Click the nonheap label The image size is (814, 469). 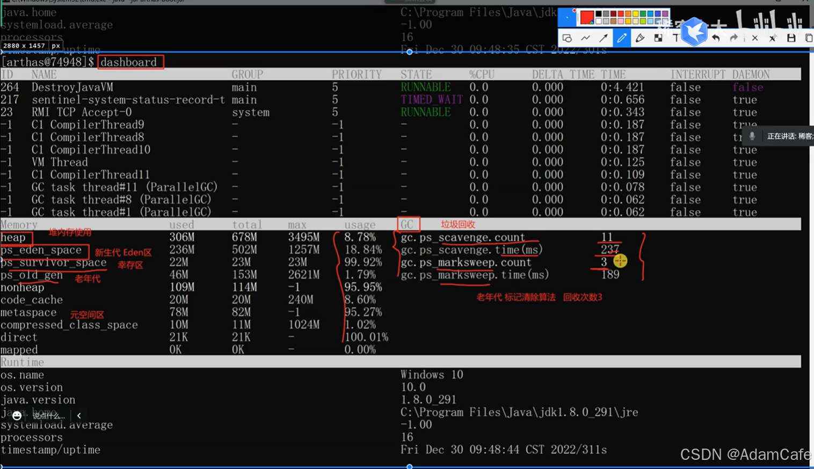23,288
